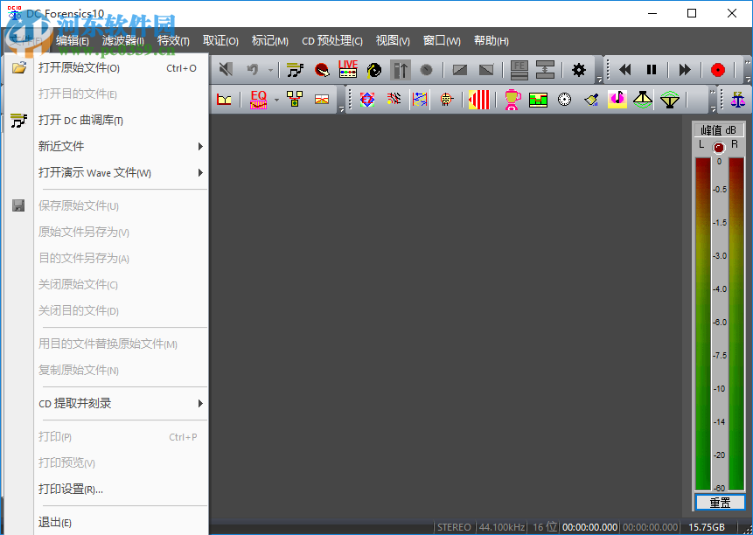Open the 标记(M) menu
753x535 pixels.
pos(270,41)
